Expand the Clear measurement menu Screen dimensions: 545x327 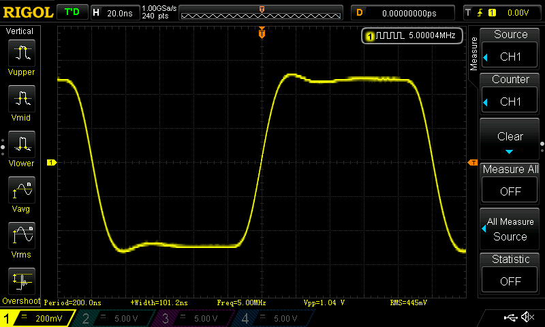tap(510, 139)
